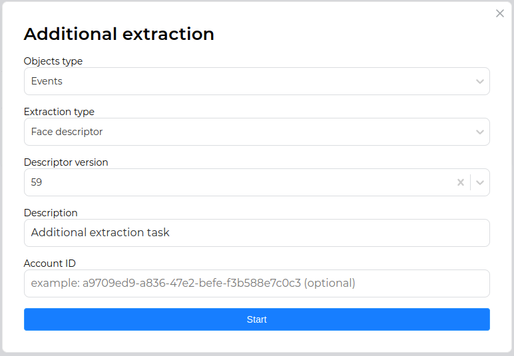Click the "Description" field label
The height and width of the screenshot is (356, 514).
[x=51, y=213]
